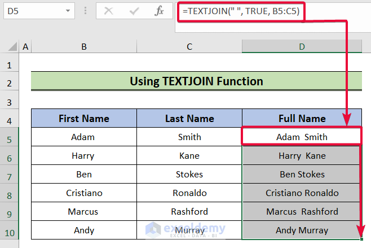Select the Full Name header cell
Image resolution: width=371 pixels, height=248 pixels.
coord(302,119)
